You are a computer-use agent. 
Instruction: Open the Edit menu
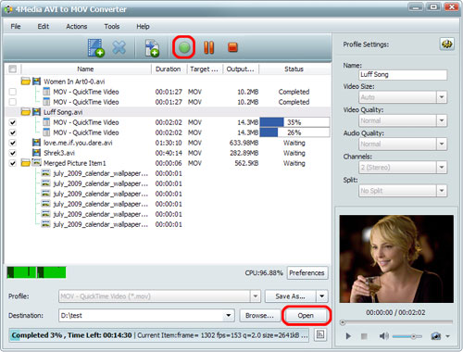tap(44, 26)
